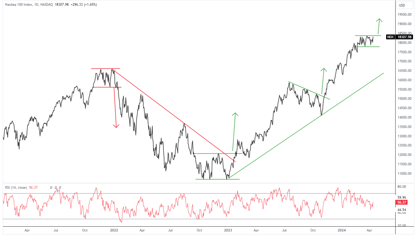Click the 12500.00 price axis label
Image resolution: width=417 pixels, height=236 pixels.
pyautogui.click(x=404, y=145)
